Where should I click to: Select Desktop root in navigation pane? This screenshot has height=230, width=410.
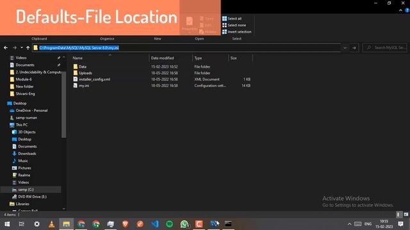point(20,103)
